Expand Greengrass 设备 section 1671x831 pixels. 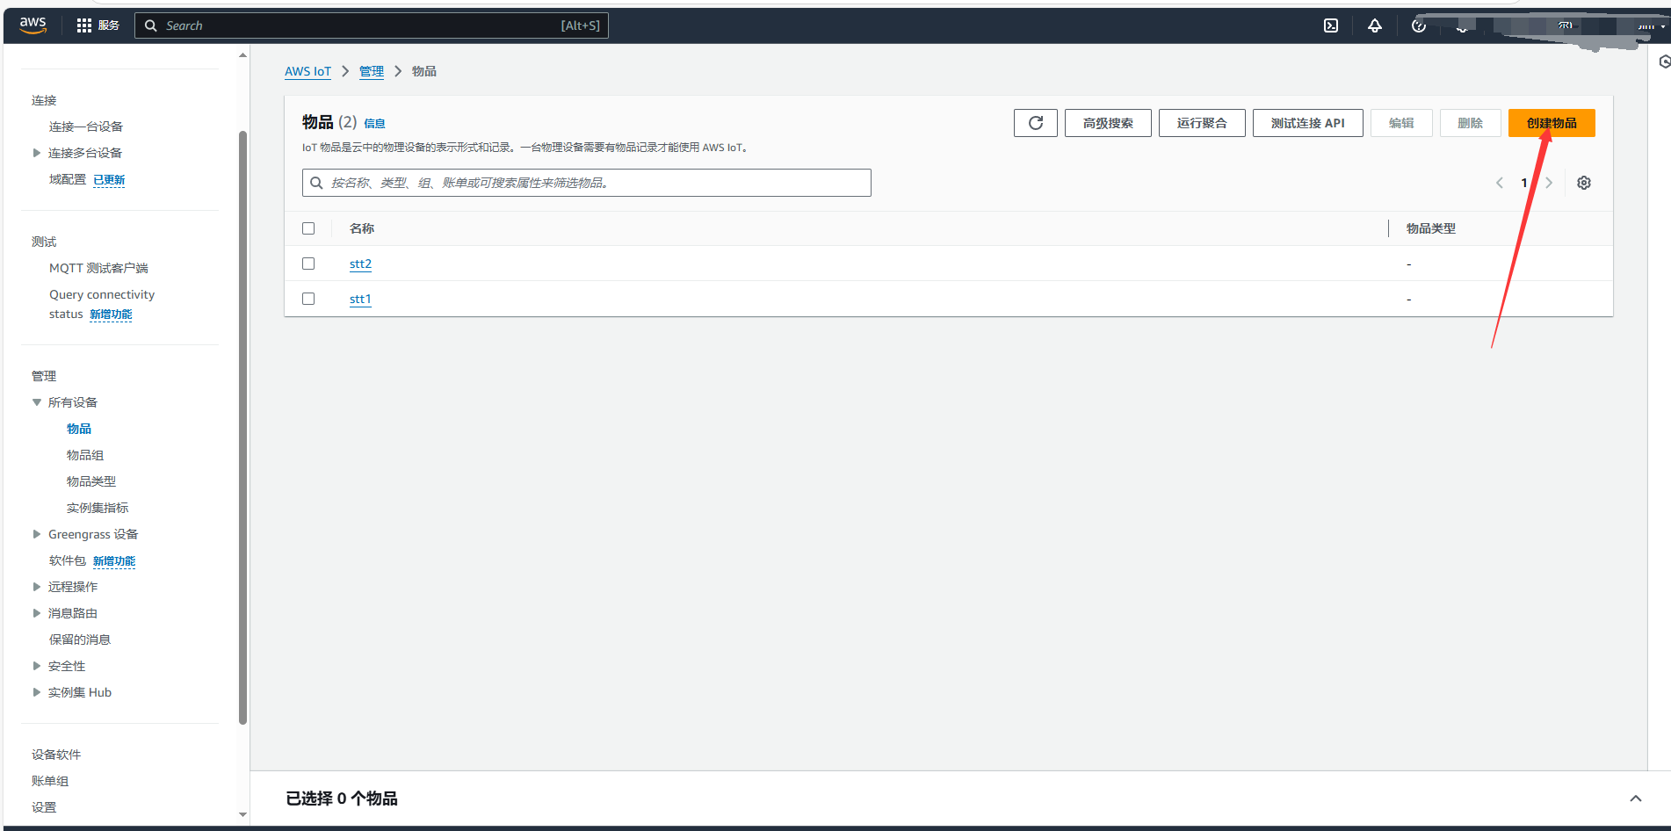pyautogui.click(x=37, y=534)
